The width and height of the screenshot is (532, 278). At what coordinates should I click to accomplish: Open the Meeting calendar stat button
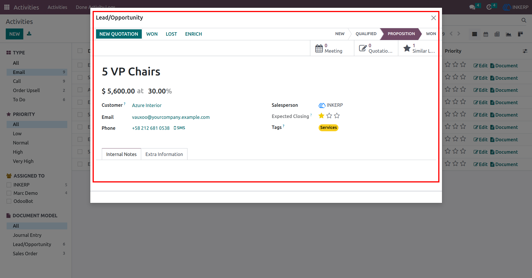332,48
